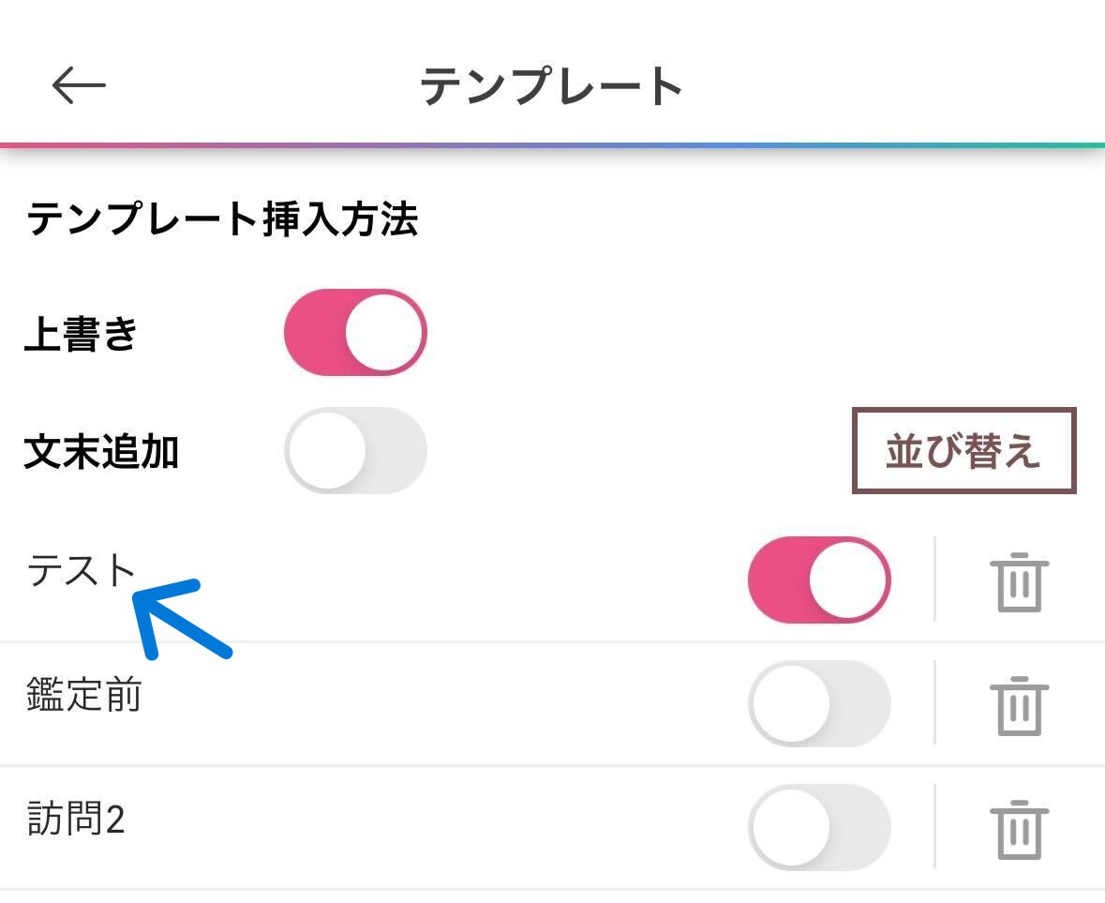Go back using the left arrow
Screen dimensions: 1105x903
[x=79, y=85]
